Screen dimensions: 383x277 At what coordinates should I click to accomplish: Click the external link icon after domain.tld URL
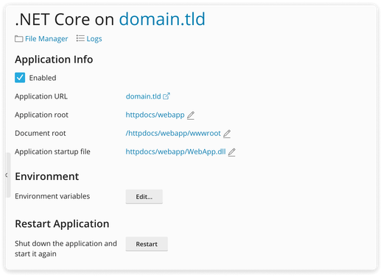pos(166,96)
